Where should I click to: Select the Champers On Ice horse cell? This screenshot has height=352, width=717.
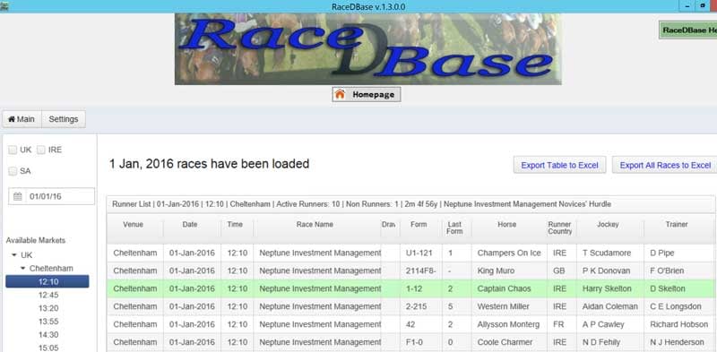(509, 253)
